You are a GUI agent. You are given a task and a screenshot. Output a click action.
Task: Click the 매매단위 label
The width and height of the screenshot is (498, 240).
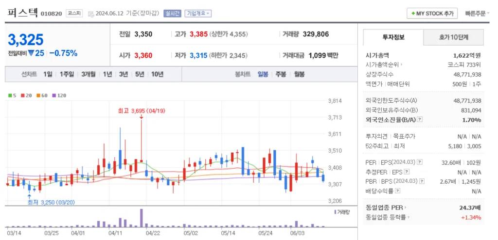[x=399, y=84]
